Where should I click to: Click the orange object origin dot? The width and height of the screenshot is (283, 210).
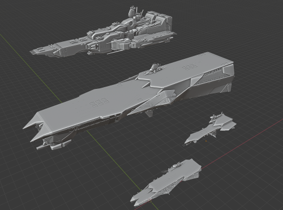pos(206,141)
